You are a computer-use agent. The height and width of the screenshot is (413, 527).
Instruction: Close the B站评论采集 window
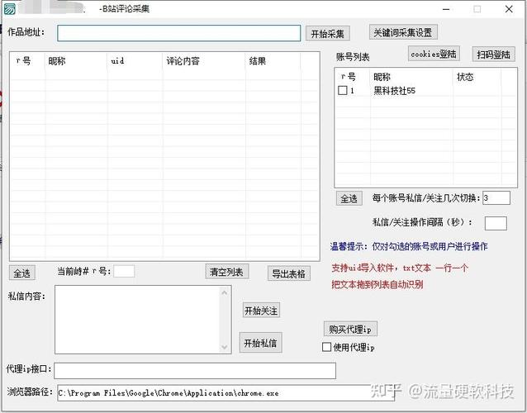pos(509,9)
